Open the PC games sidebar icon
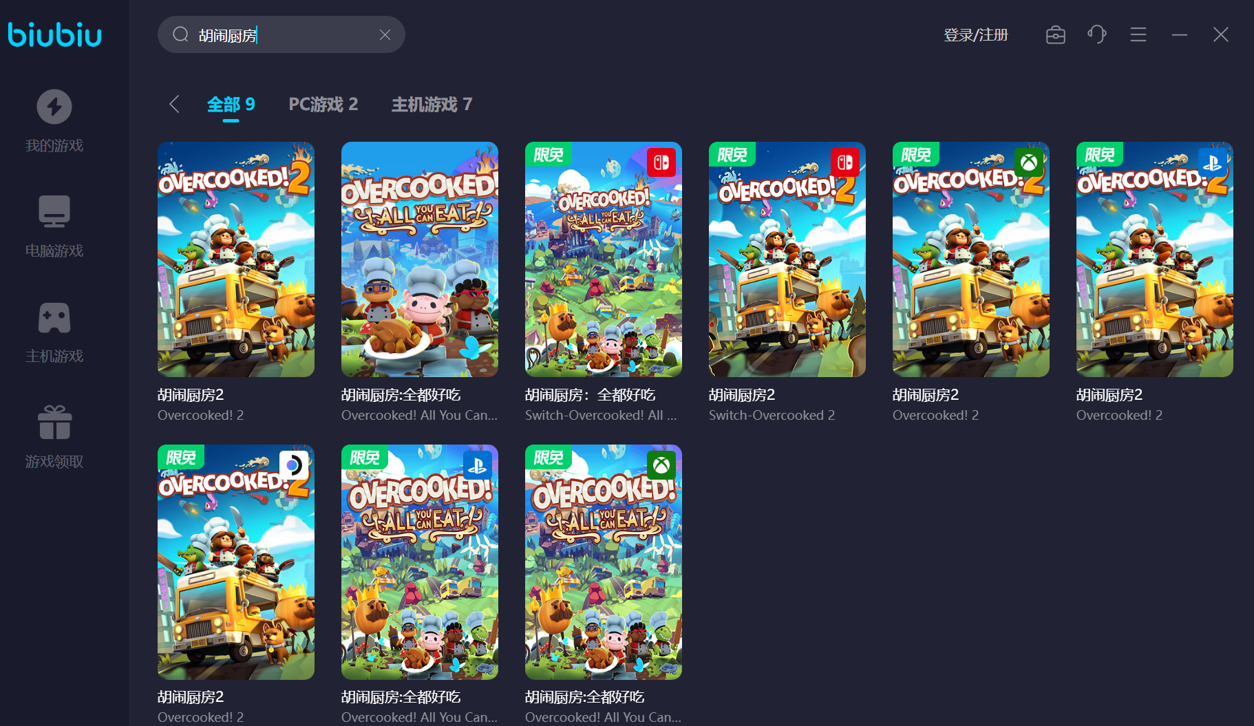 tap(54, 212)
